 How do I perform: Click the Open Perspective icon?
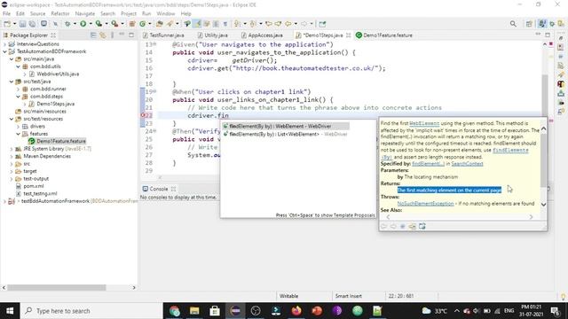tap(529, 24)
